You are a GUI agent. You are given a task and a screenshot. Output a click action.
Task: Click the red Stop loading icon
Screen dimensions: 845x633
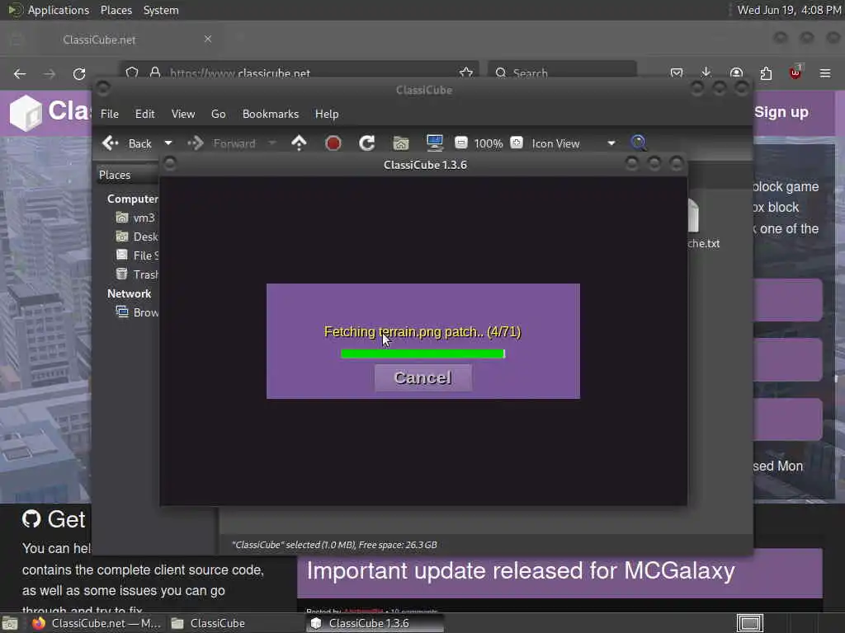pos(333,143)
